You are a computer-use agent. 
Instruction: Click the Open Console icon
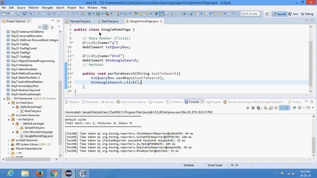(x=308, y=108)
